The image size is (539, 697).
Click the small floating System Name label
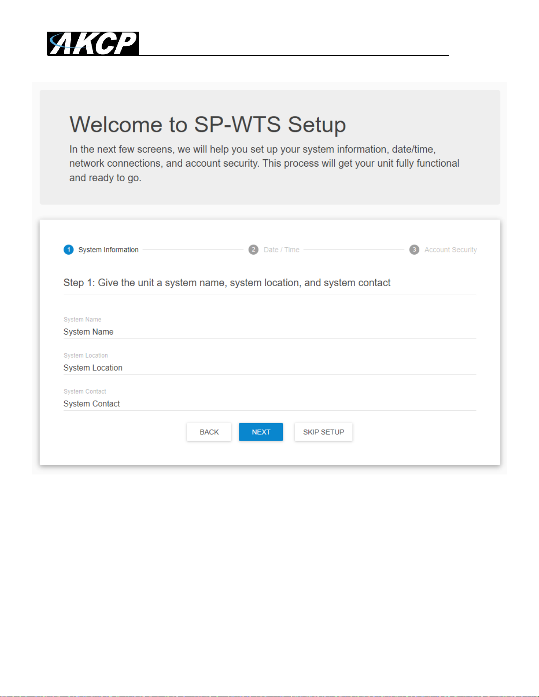point(82,320)
